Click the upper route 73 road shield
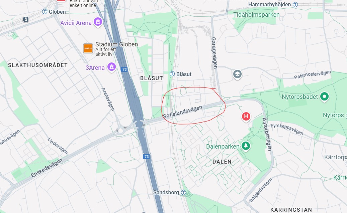 (x=124, y=69)
